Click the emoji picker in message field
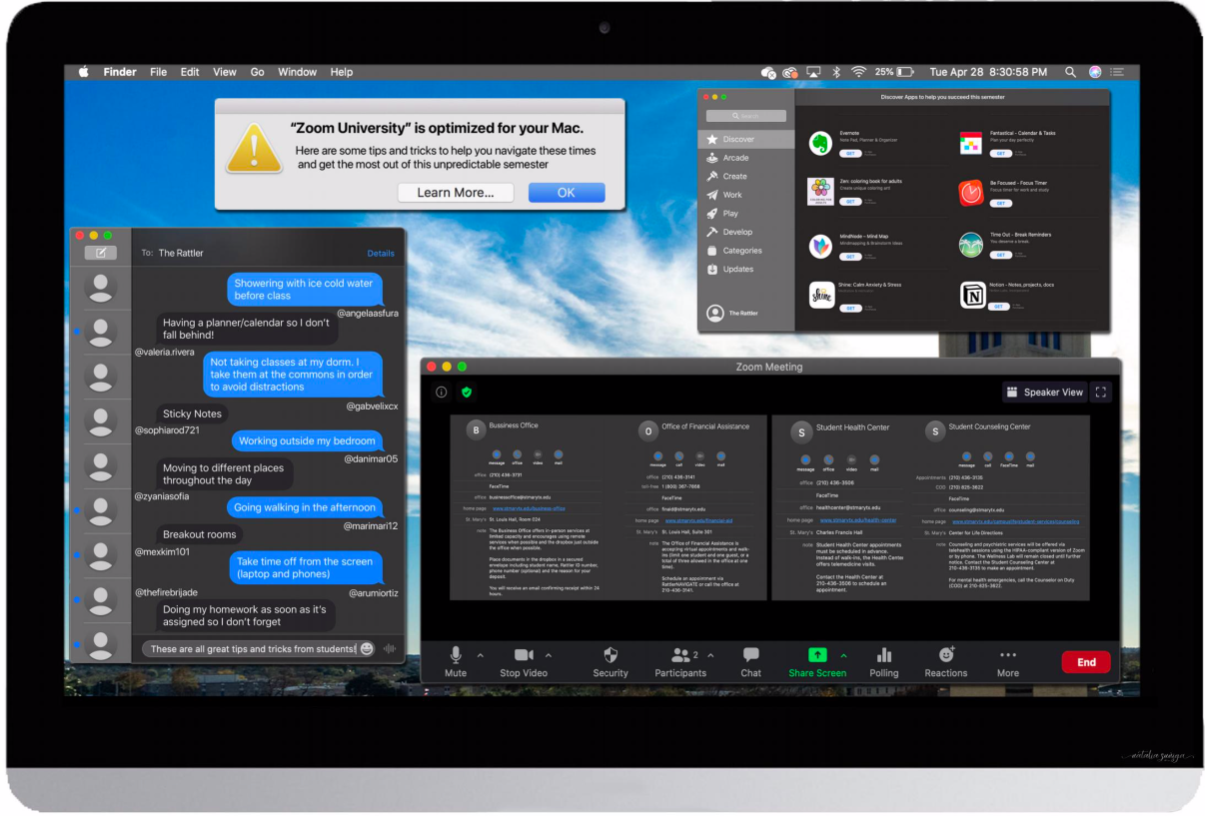 (367, 649)
